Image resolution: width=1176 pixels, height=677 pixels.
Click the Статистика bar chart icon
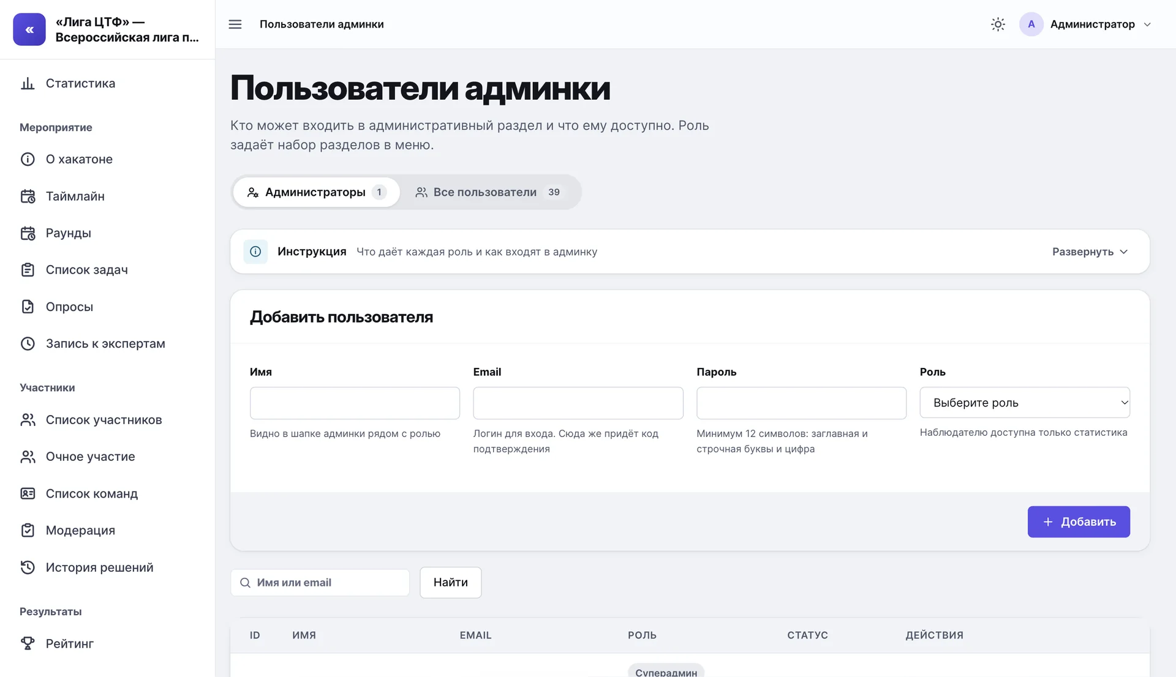point(28,83)
